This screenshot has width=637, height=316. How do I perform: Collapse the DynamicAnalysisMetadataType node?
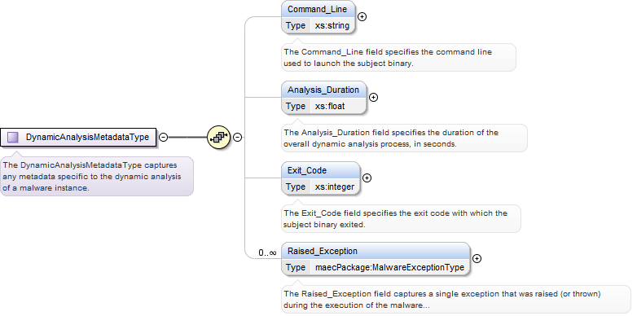tap(163, 138)
